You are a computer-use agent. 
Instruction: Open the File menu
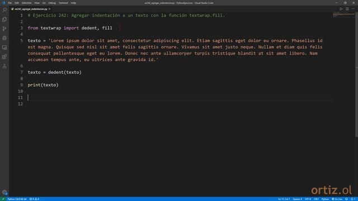coord(10,3)
